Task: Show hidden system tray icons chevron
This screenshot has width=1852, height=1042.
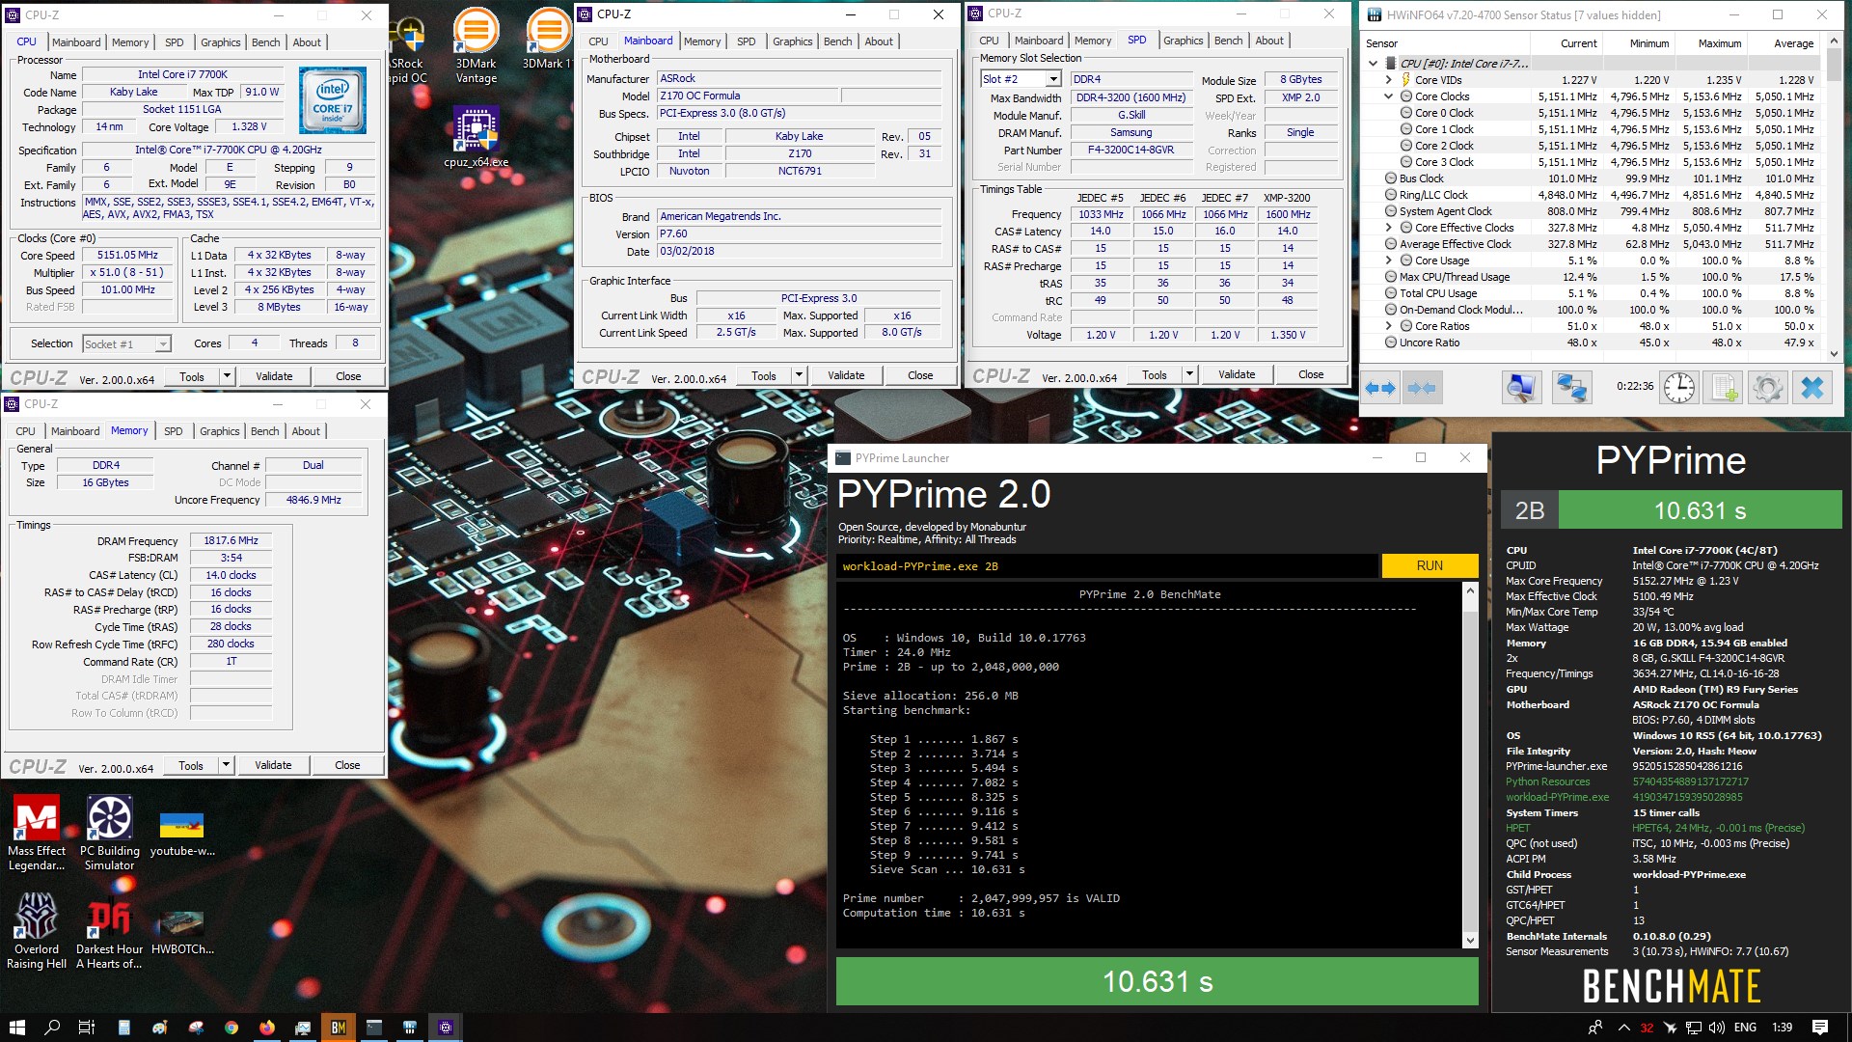Action: [1623, 1028]
